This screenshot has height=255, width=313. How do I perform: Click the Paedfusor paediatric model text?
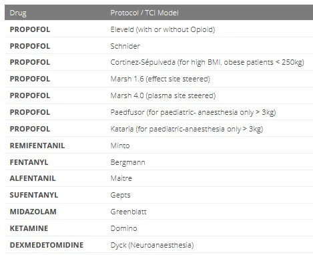(x=193, y=112)
